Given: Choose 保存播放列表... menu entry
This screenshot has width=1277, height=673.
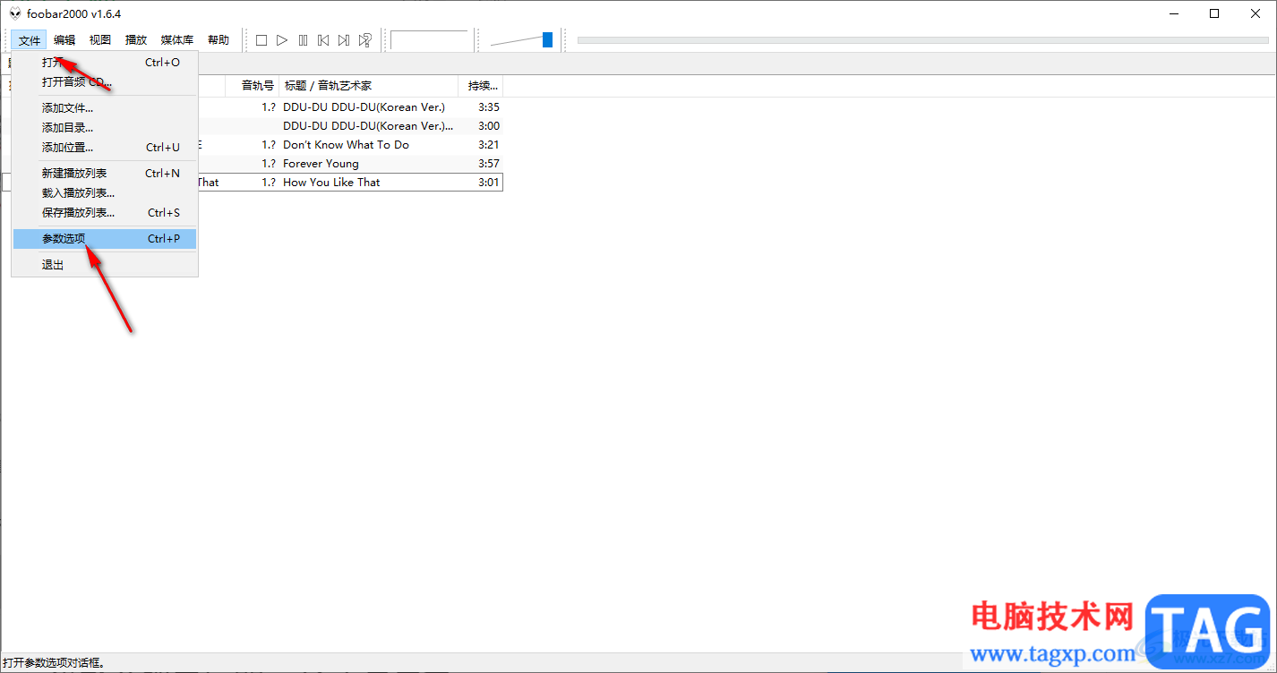Looking at the screenshot, I should pyautogui.click(x=105, y=213).
